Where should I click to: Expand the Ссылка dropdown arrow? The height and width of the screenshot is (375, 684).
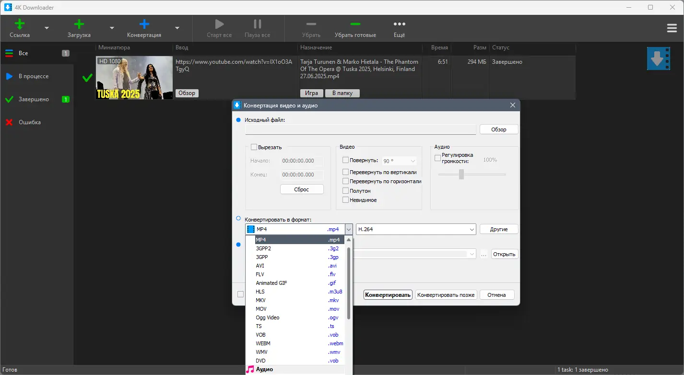coord(47,28)
